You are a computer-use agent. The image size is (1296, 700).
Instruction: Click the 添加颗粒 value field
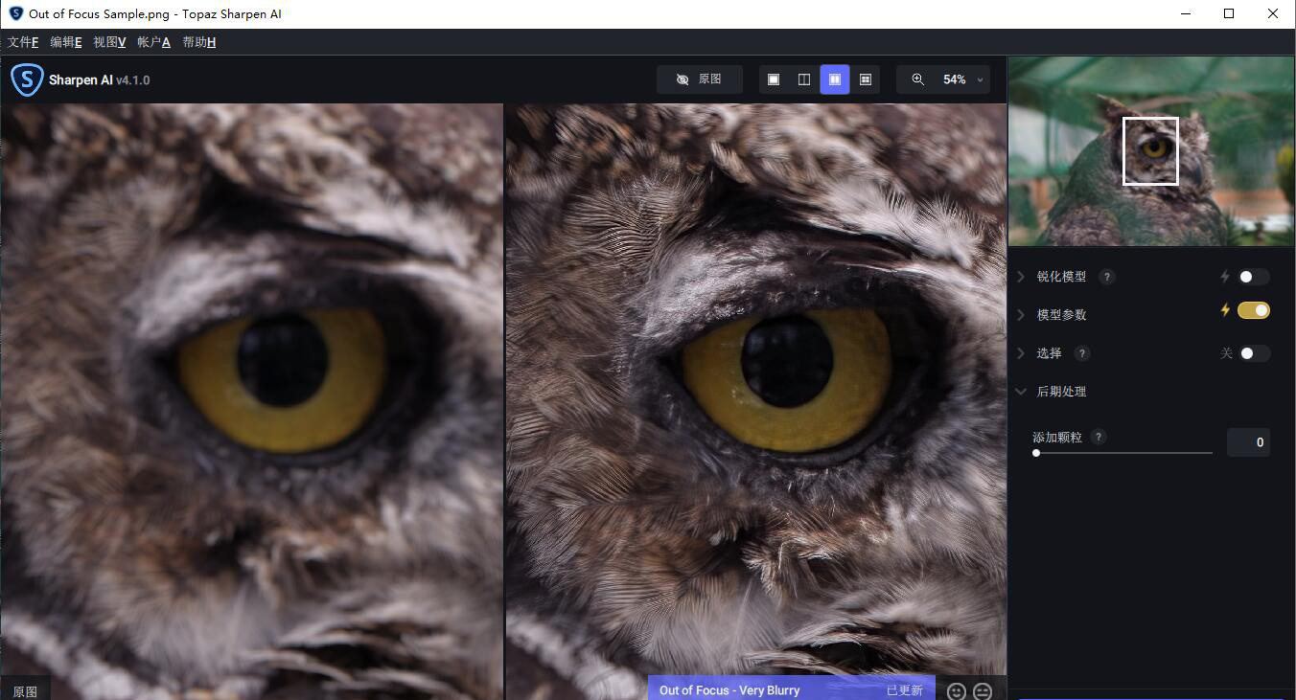coord(1248,442)
